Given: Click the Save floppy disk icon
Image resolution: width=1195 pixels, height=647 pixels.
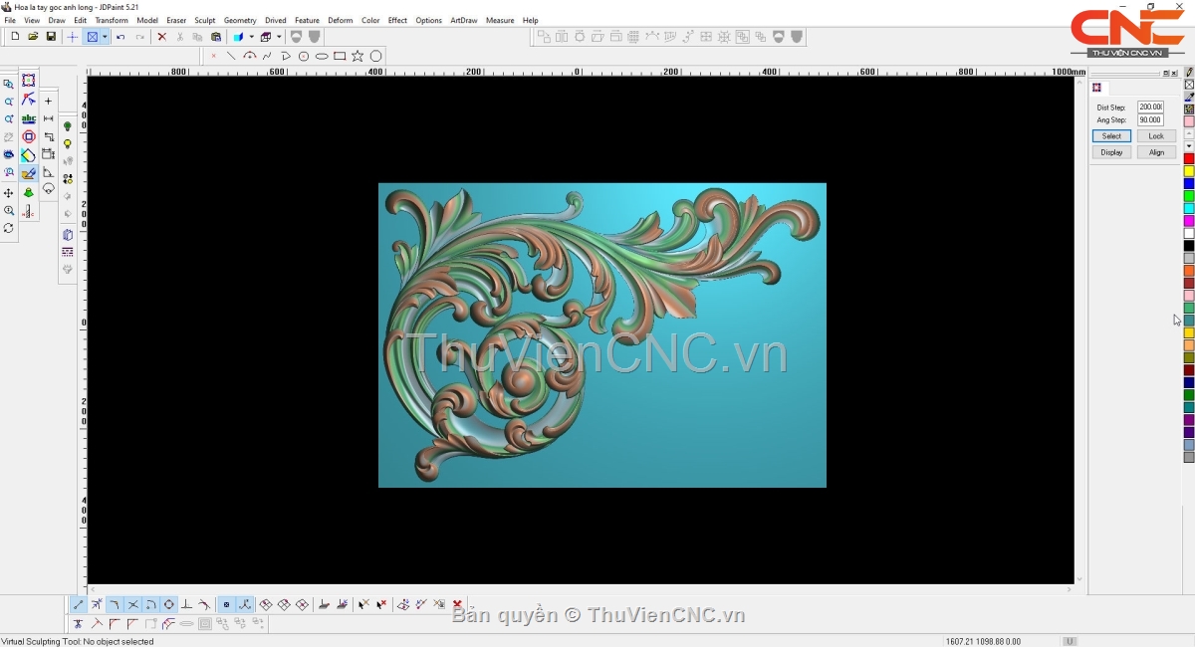Looking at the screenshot, I should 51,37.
